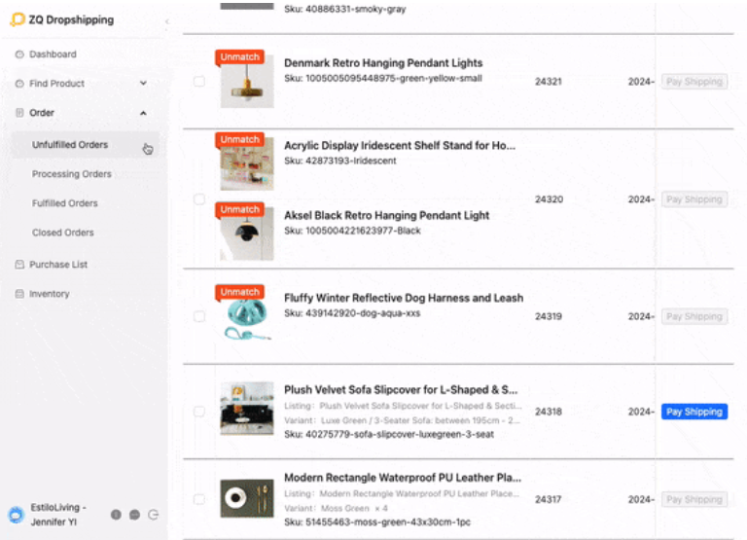
Task: Open Denmark Retro Hanging Pendant Lights title
Action: 383,63
